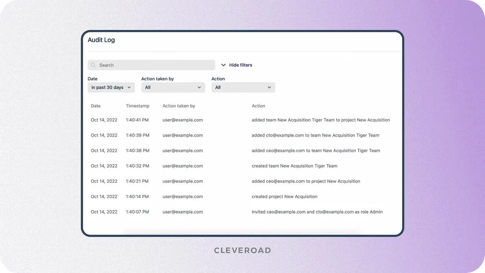This screenshot has height=273, width=485.
Task: Open the created project New Acquisition entry
Action: (284, 197)
